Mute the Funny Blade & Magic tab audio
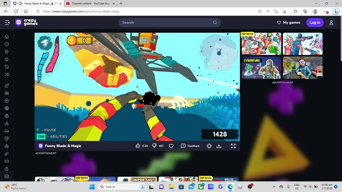Screen dimensions: 342x192 coord(20,4)
